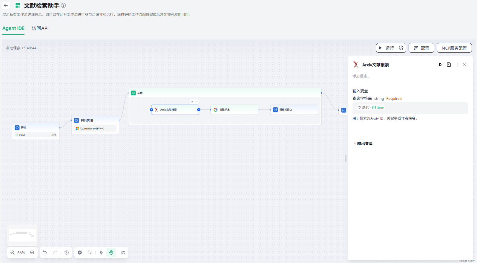Toggle the hand pan mode
Viewport: 477px width, 263px height.
click(x=111, y=253)
